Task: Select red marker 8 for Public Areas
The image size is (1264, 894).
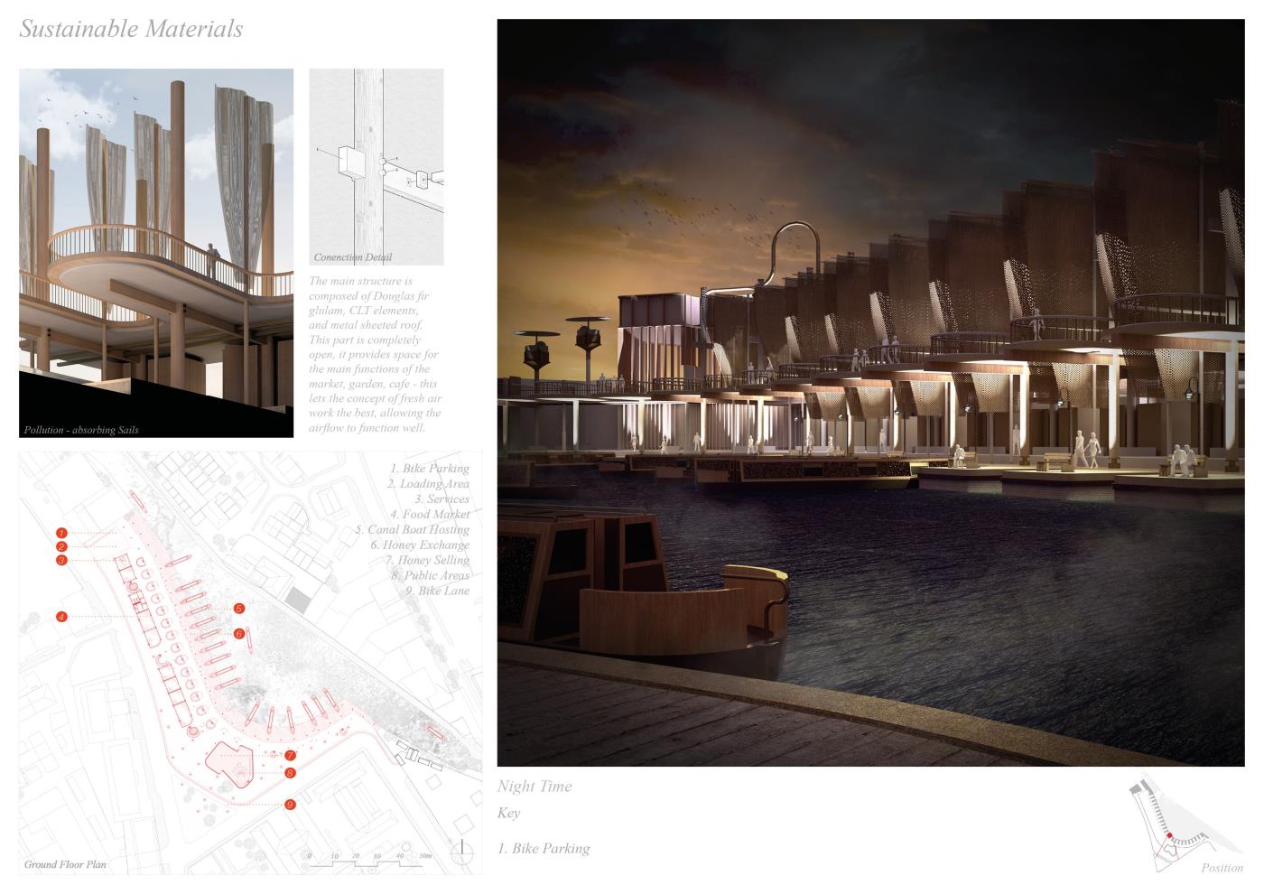Action: click(x=290, y=773)
